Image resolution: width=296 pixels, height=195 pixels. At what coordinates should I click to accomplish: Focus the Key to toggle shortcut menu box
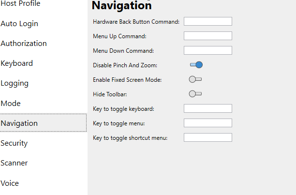point(208,137)
